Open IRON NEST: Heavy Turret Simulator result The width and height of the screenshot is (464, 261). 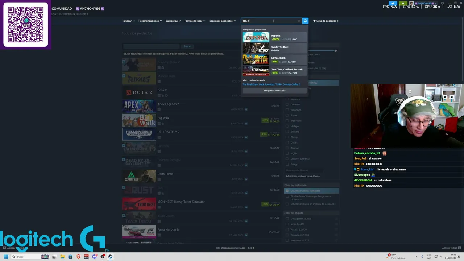click(201, 204)
